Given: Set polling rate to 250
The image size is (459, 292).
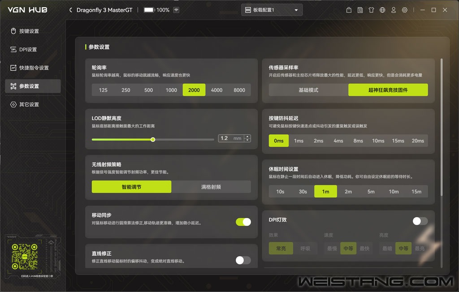Looking at the screenshot, I should (x=126, y=90).
